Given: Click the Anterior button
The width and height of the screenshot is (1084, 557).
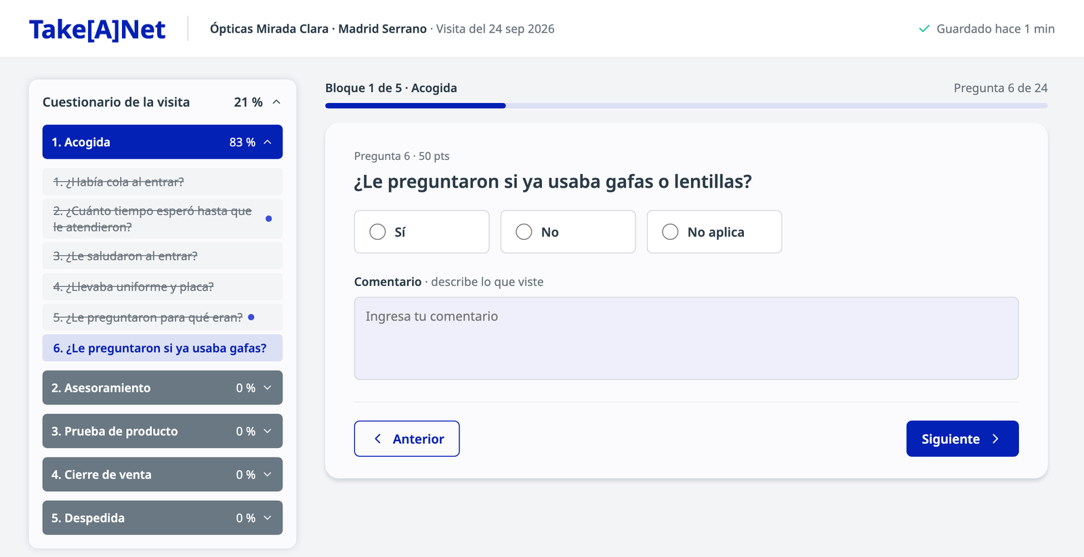Looking at the screenshot, I should 406,438.
